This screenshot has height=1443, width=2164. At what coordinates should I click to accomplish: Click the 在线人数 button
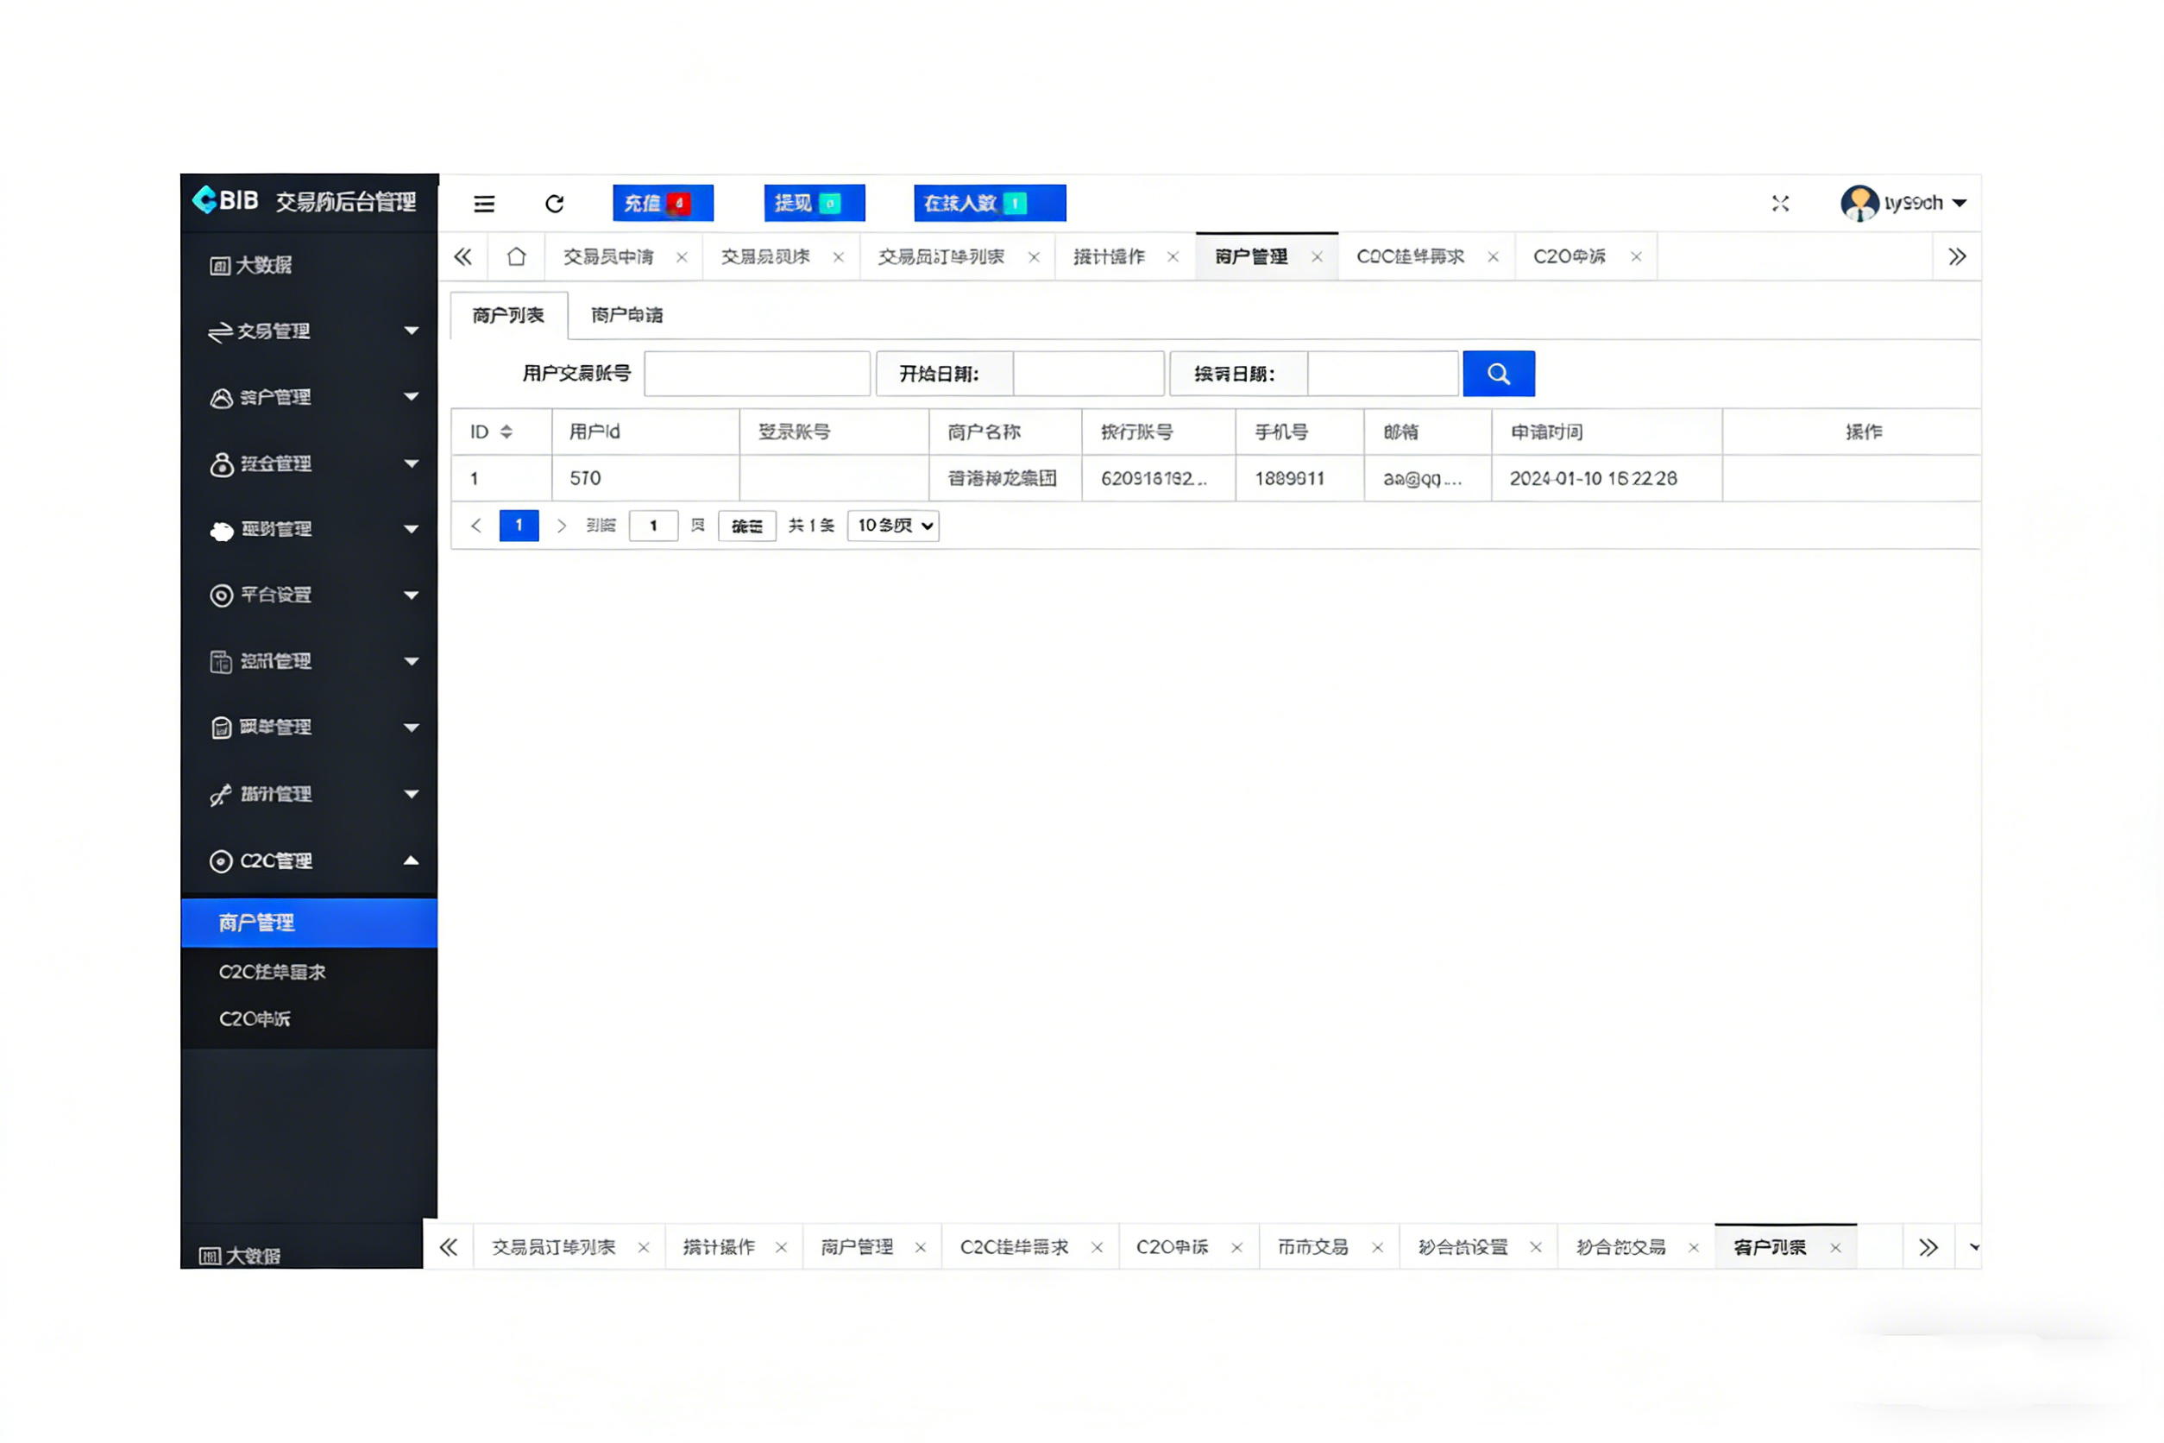[x=989, y=204]
